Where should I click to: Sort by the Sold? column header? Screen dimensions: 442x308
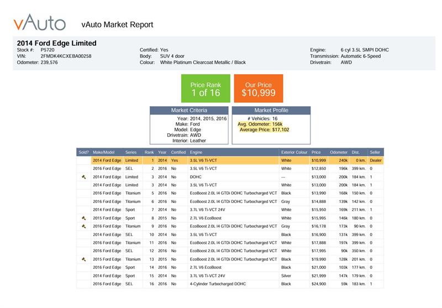pyautogui.click(x=83, y=152)
